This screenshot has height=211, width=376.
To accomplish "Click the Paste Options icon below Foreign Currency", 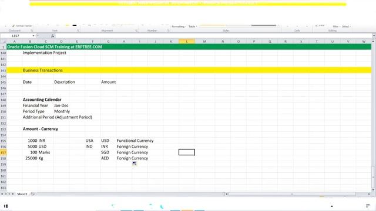I will (x=135, y=164).
